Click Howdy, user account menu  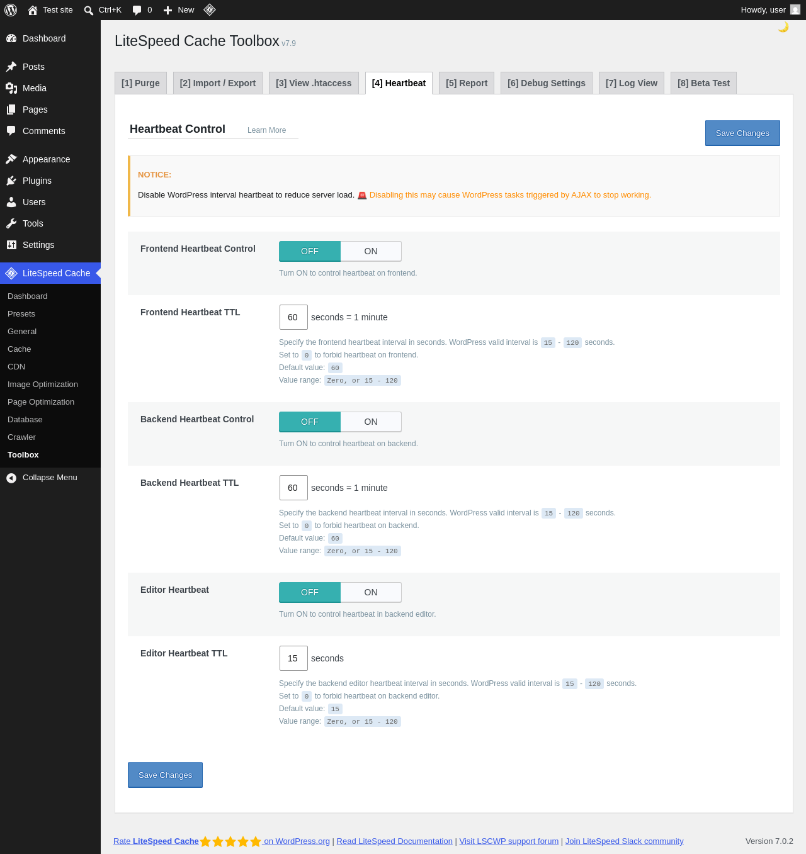(x=770, y=10)
